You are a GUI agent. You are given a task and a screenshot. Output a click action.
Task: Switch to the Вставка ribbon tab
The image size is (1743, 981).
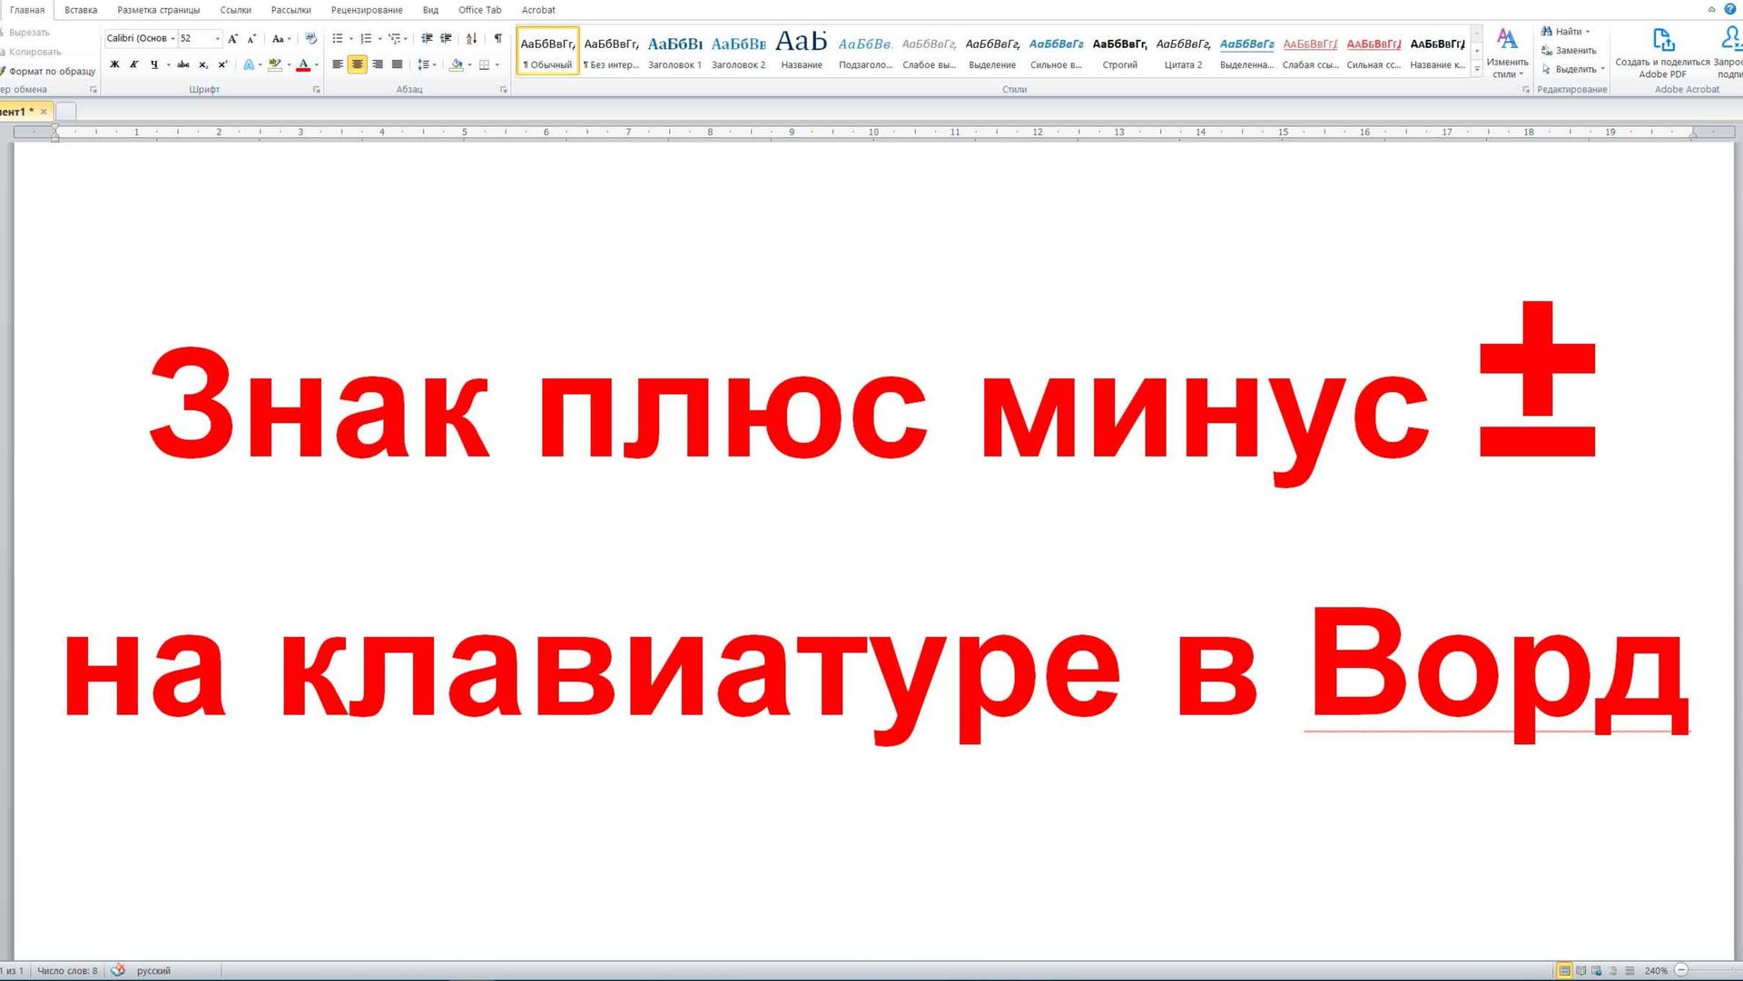click(80, 10)
